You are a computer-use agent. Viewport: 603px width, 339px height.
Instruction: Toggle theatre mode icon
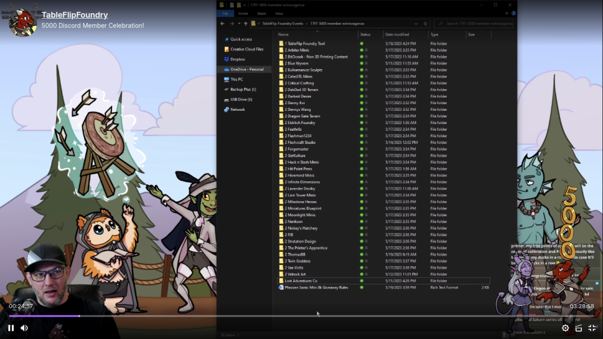coord(579,328)
